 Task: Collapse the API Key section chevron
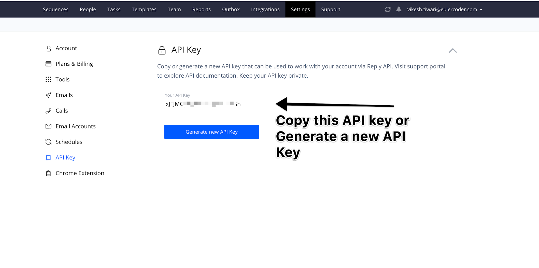(x=453, y=51)
